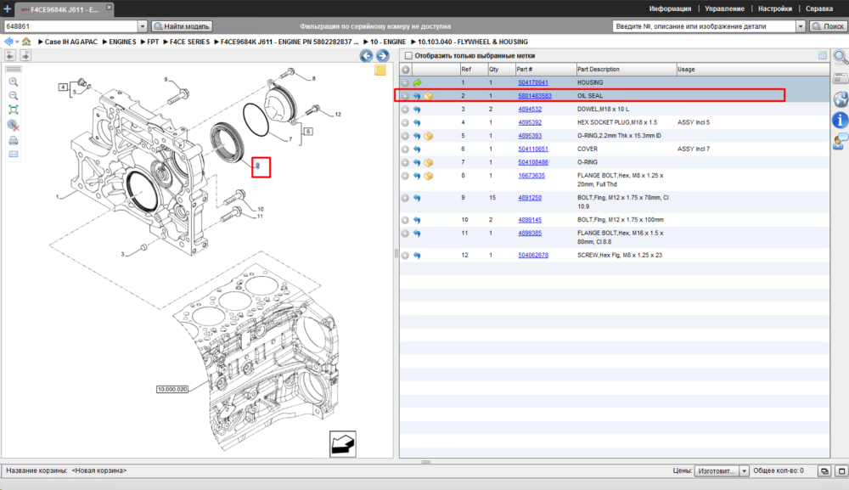Print the parts diagram
This screenshot has width=849, height=490.
pos(14,140)
